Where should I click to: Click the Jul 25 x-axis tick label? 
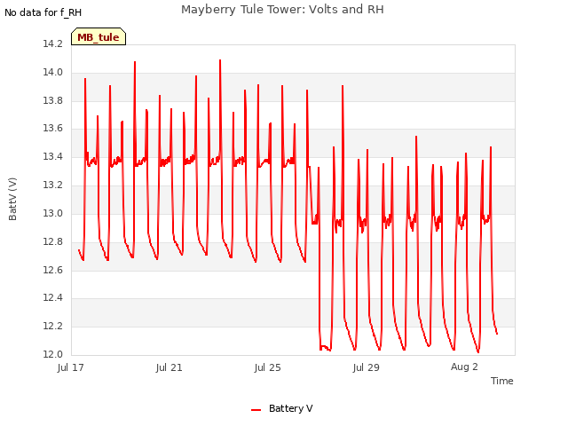[268, 367]
